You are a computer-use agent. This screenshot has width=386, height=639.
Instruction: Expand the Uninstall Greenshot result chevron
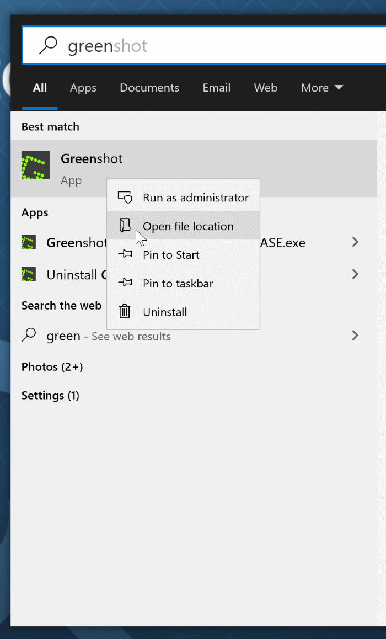tap(355, 274)
